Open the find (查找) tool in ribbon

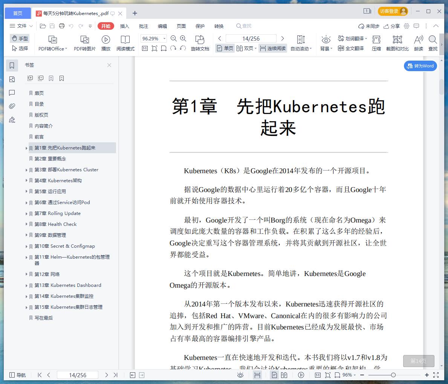[x=433, y=43]
